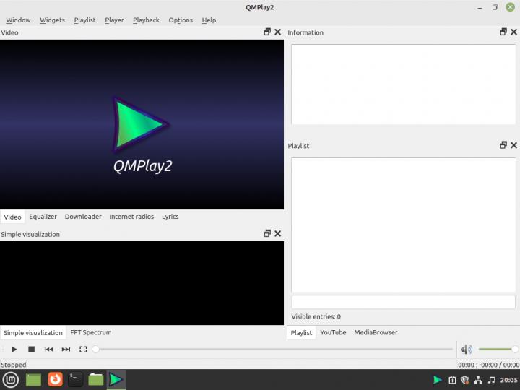Open the Options menu

pyautogui.click(x=181, y=20)
